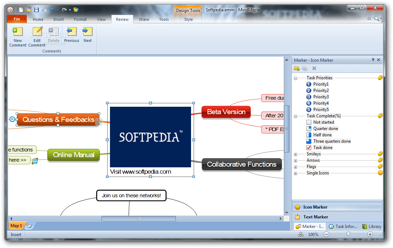393x248 pixels.
Task: Click the delete marker X icon
Action: [314, 68]
